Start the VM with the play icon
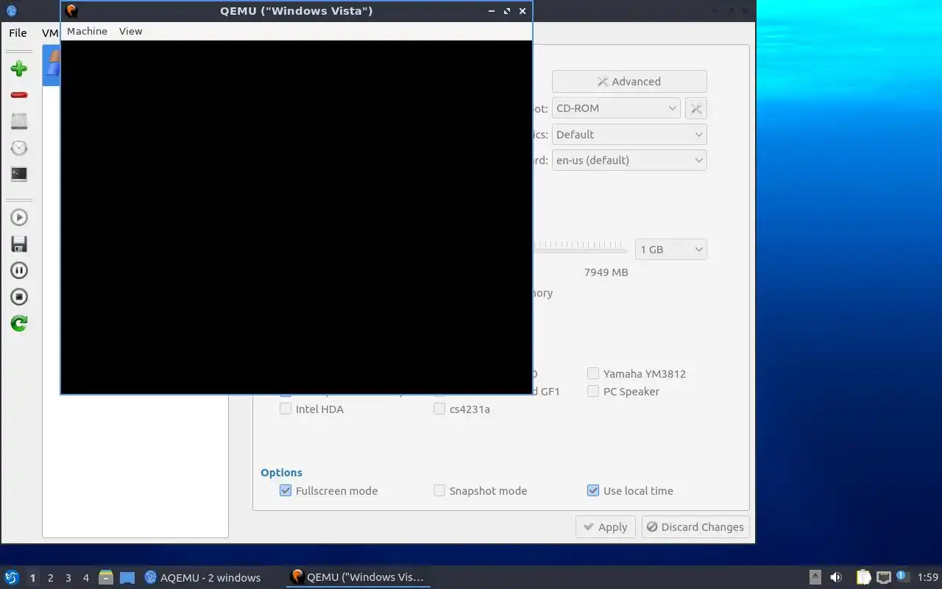 (x=19, y=217)
